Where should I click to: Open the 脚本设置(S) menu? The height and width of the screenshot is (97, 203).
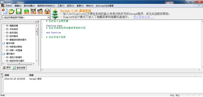coord(29,6)
